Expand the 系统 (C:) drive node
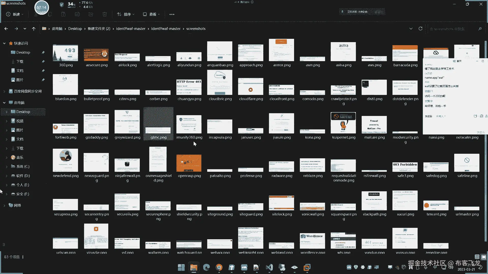 [7, 167]
